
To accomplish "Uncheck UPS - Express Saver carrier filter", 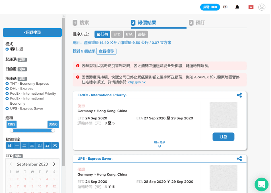I will tap(7, 108).
